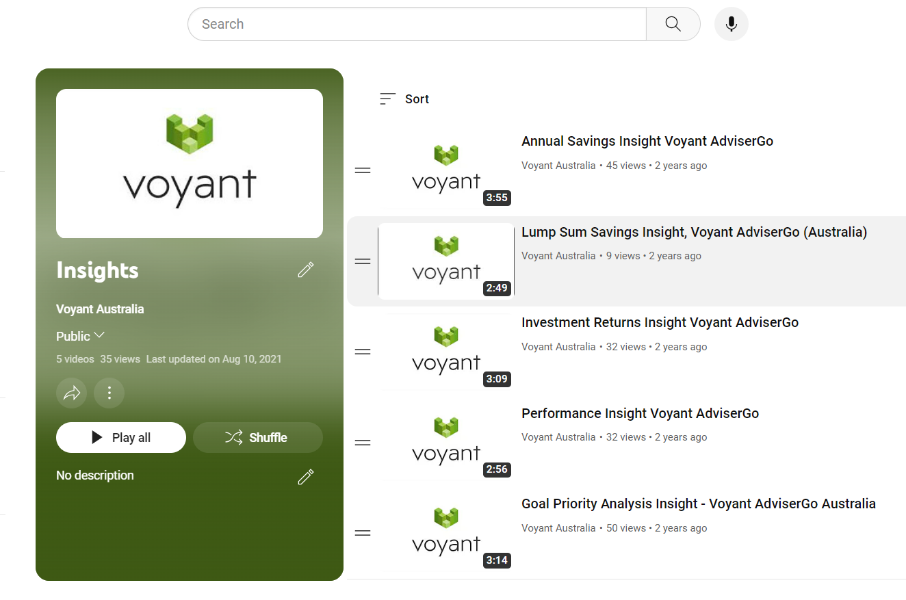Open the large Voyant playlist cover thumbnail
Screen dimensions: 906x600
[x=190, y=164]
